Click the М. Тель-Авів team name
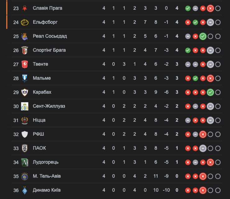The width and height of the screenshot is (230, 199). (47, 176)
